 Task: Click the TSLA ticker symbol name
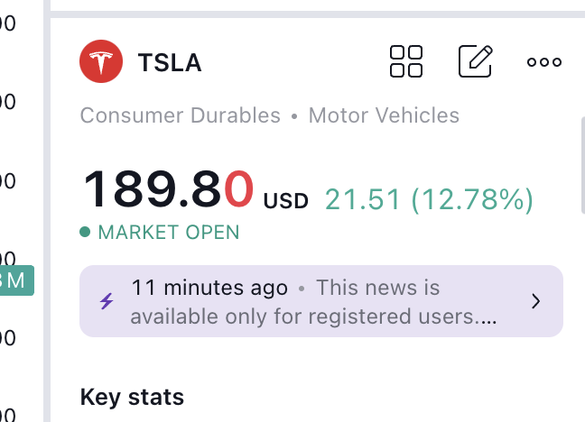[x=170, y=62]
